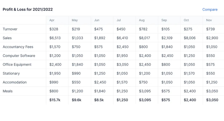Image resolution: width=224 pixels, height=121 pixels.
Task: Click the $15.7k April total
Action: point(55,100)
